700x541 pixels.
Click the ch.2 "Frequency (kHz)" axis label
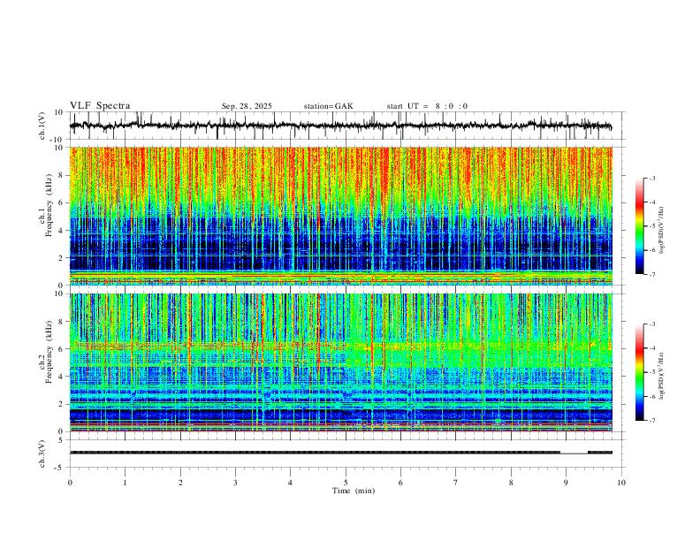point(49,352)
